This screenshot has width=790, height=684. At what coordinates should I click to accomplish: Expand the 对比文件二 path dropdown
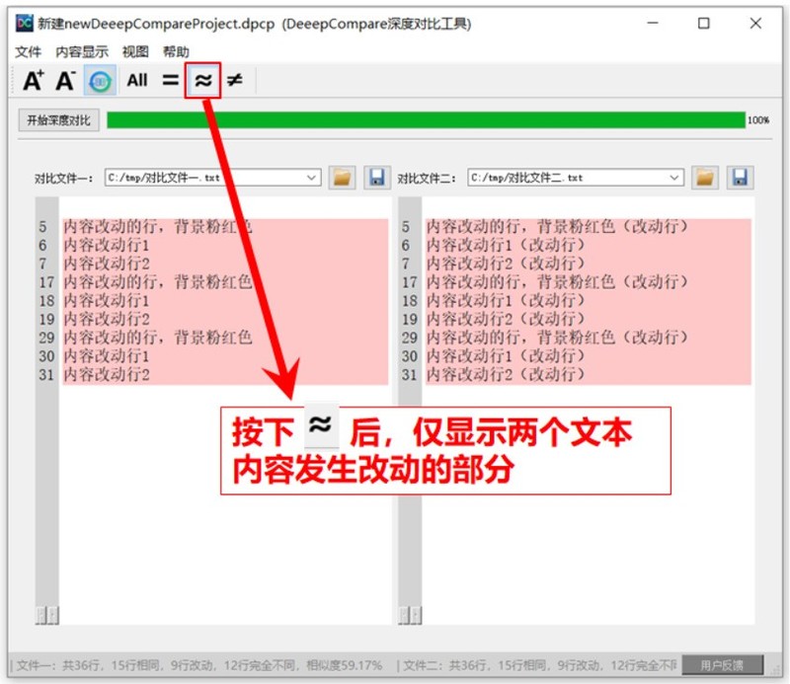pos(674,178)
